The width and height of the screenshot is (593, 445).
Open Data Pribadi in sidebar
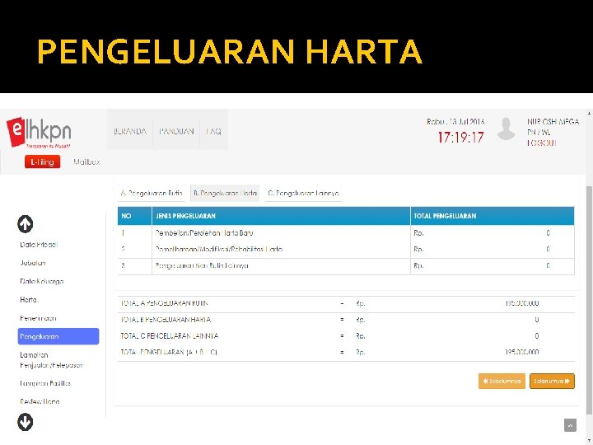pos(39,245)
